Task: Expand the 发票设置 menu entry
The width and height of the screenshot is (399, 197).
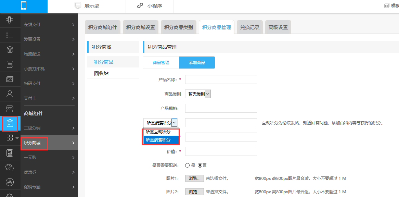Action: (x=49, y=39)
